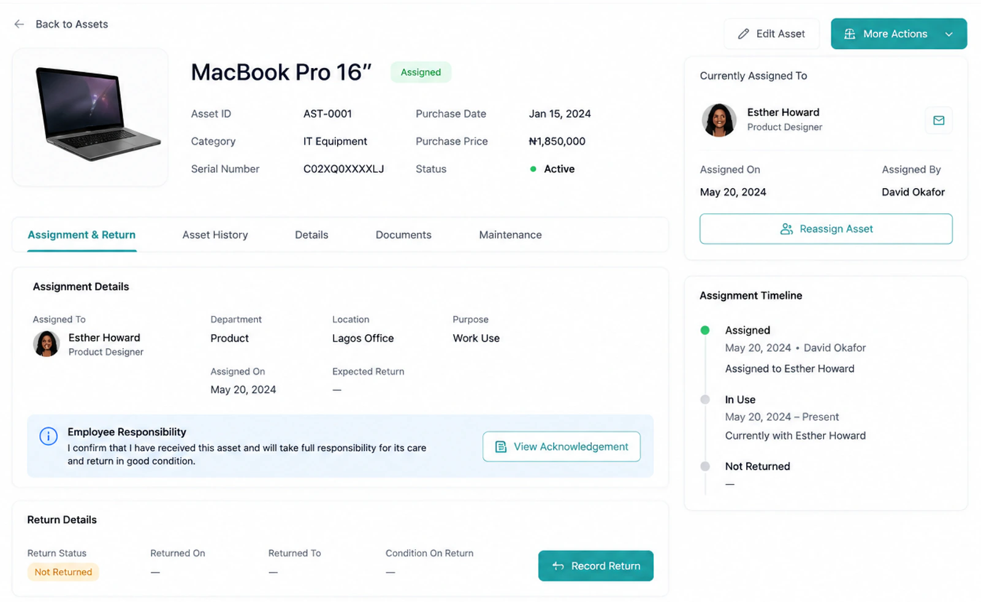Email Esther Howard via the envelope icon
The image size is (981, 602).
939,120
